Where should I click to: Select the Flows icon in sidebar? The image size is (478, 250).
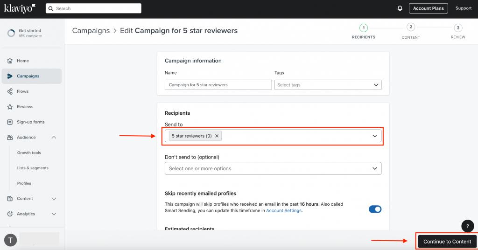click(x=10, y=91)
